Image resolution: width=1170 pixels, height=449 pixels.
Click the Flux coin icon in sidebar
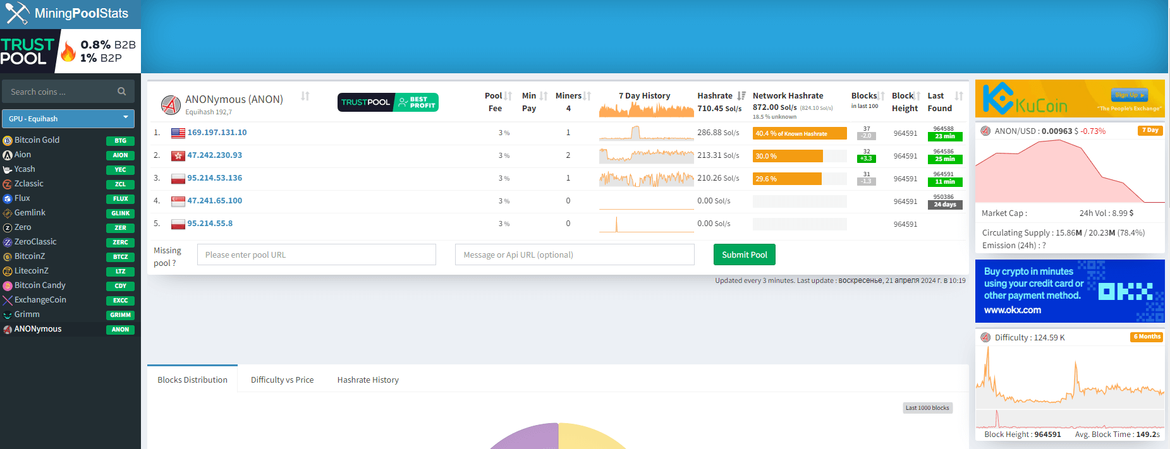(x=8, y=198)
